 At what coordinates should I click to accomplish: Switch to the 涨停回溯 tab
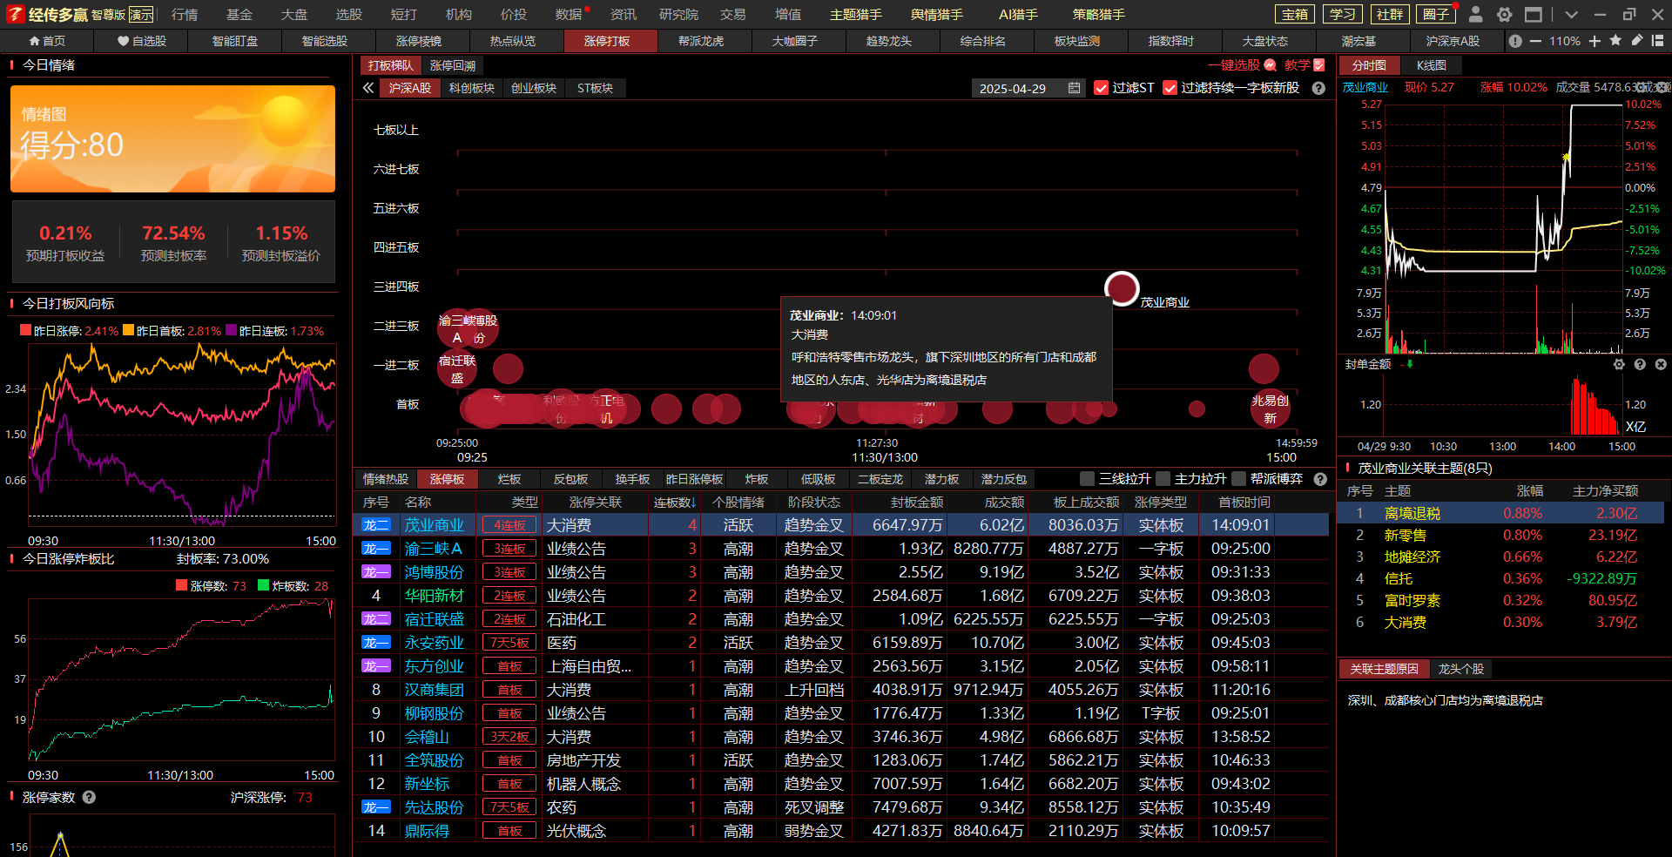[453, 65]
